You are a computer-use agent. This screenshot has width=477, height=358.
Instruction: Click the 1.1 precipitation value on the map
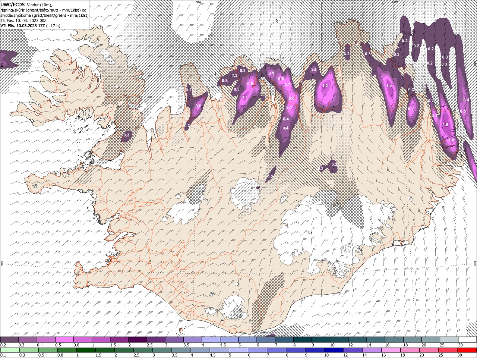pyautogui.click(x=245, y=97)
